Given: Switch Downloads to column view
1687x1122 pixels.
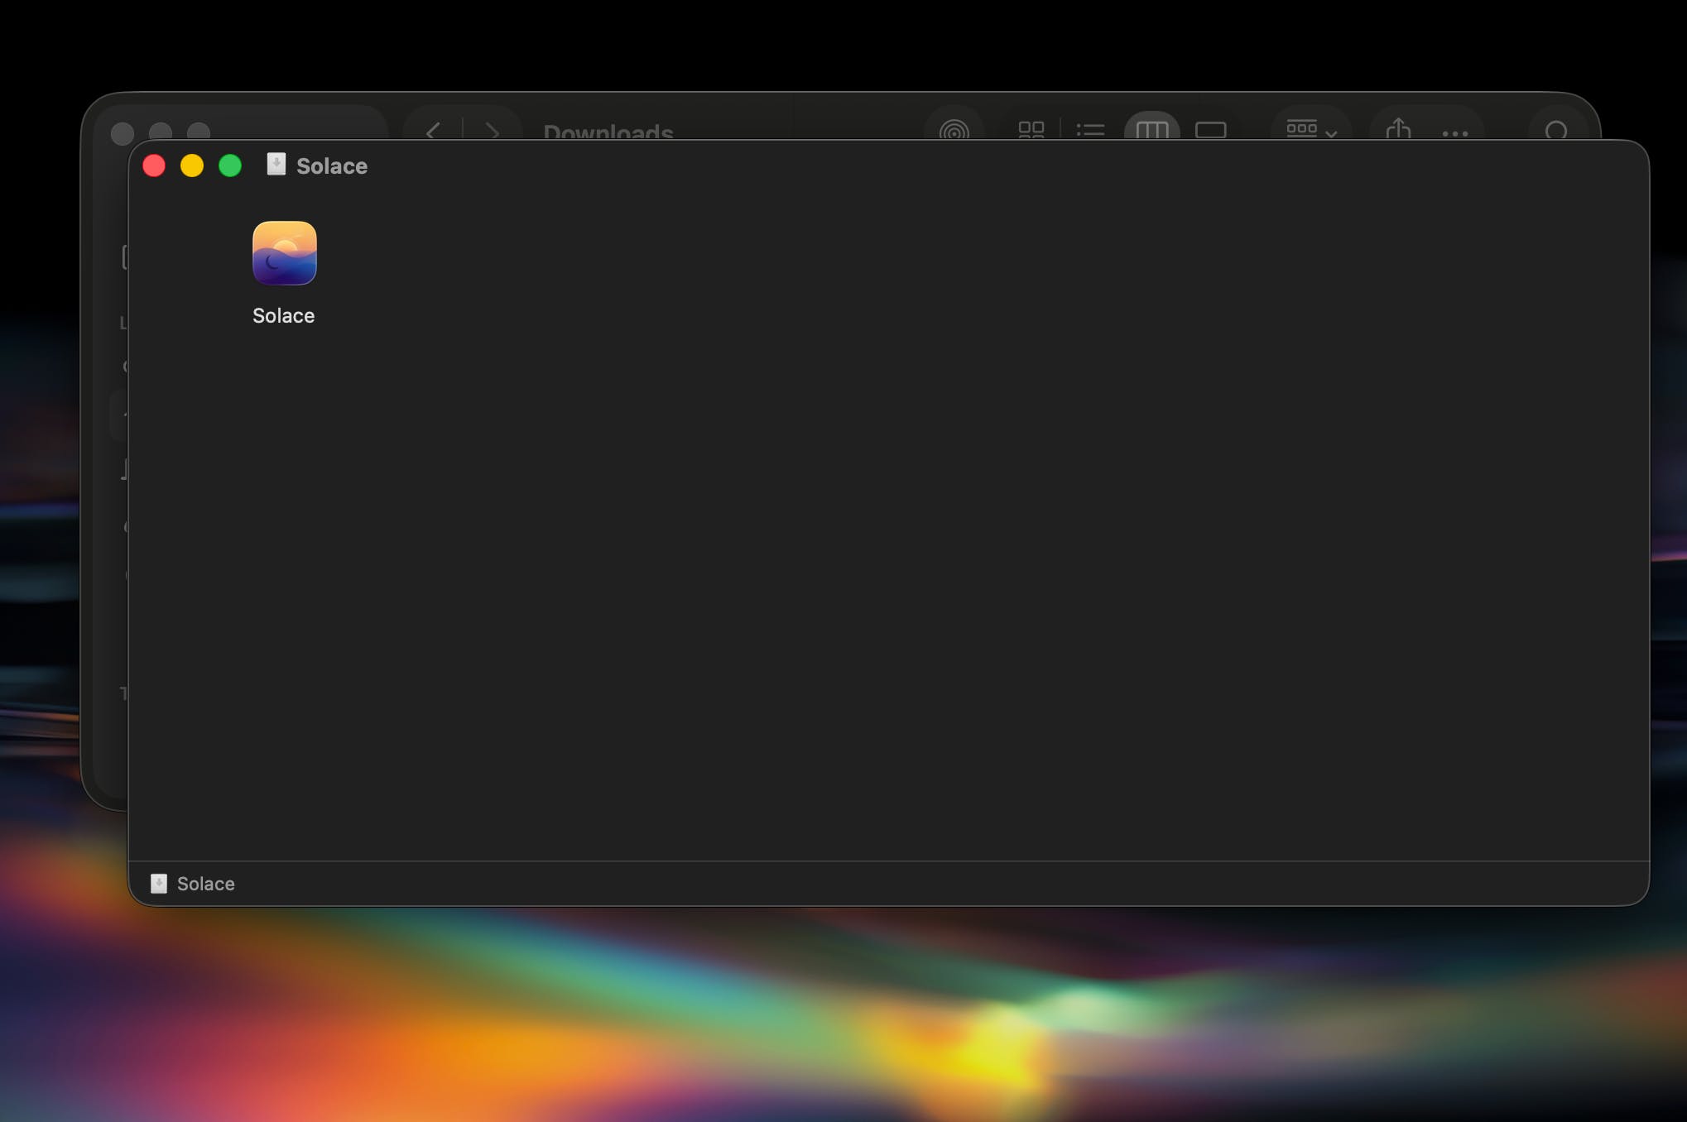Looking at the screenshot, I should pyautogui.click(x=1151, y=130).
